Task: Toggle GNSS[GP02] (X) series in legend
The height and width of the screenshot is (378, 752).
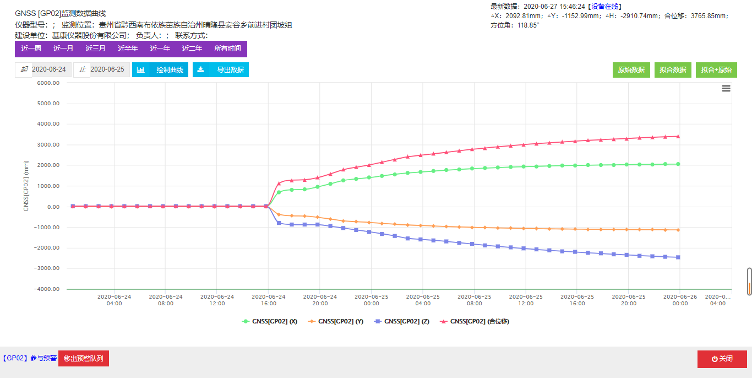Action: coord(270,321)
